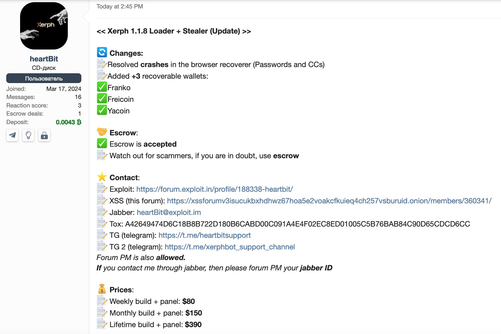
Task: Open the Exploit forum profile link
Action: tap(214, 189)
